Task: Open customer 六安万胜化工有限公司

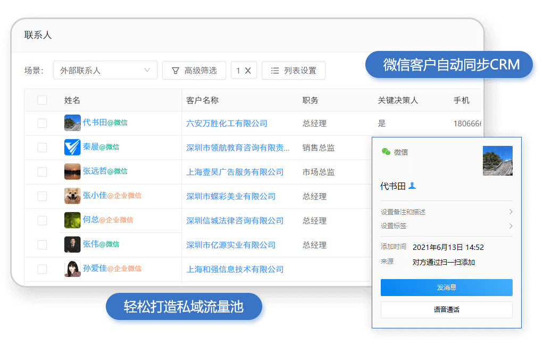Action: click(x=227, y=124)
